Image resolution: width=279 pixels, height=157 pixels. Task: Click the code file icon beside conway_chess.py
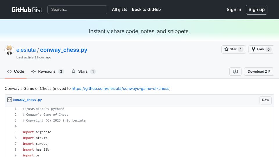(10, 100)
